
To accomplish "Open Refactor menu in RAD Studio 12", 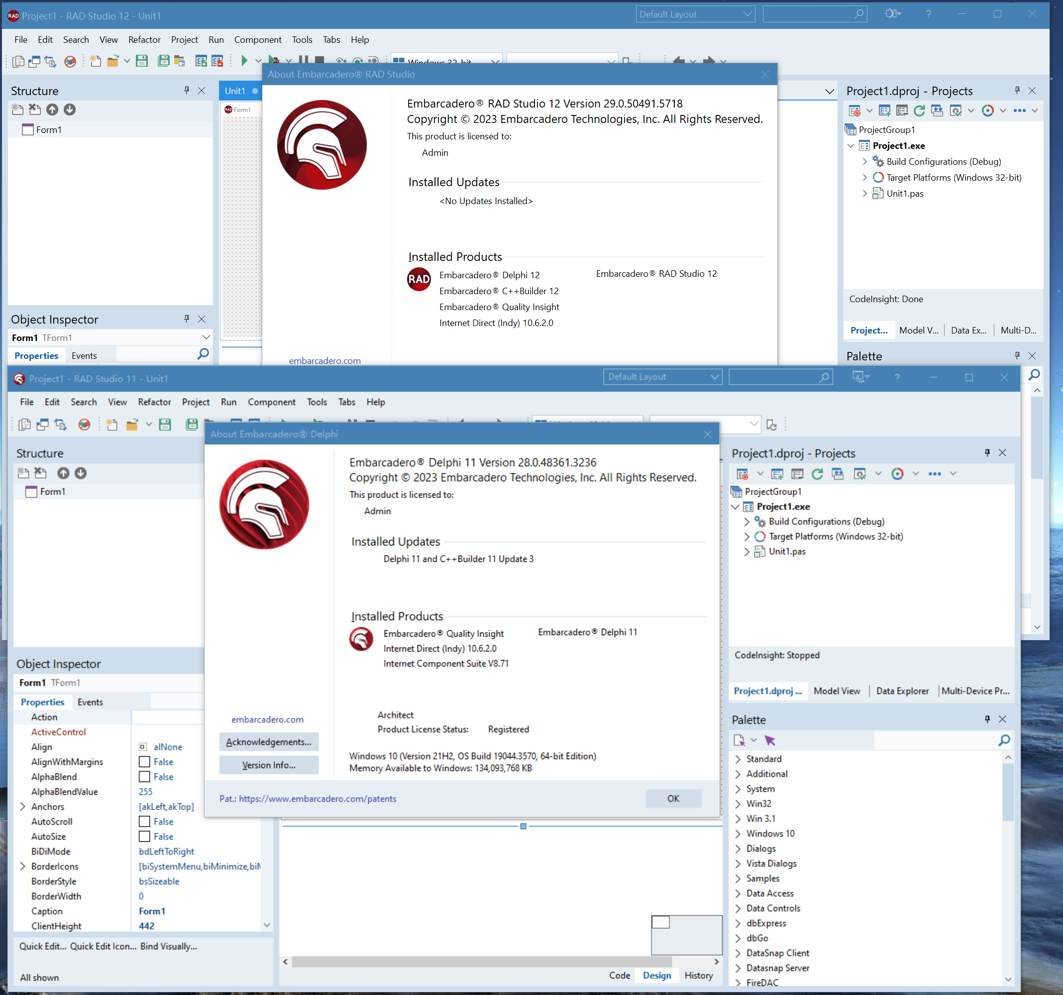I will click(x=144, y=40).
